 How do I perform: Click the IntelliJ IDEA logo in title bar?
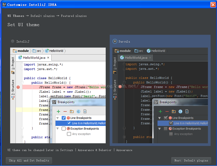4,5
